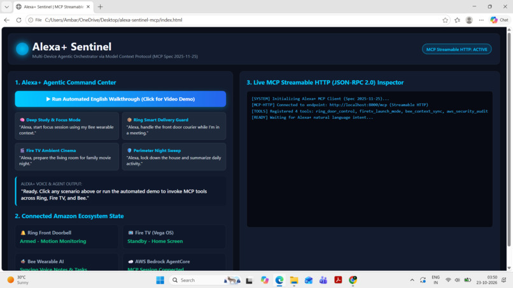The image size is (513, 288).
Task: Open the ENG IN language switcher
Action: click(435, 280)
